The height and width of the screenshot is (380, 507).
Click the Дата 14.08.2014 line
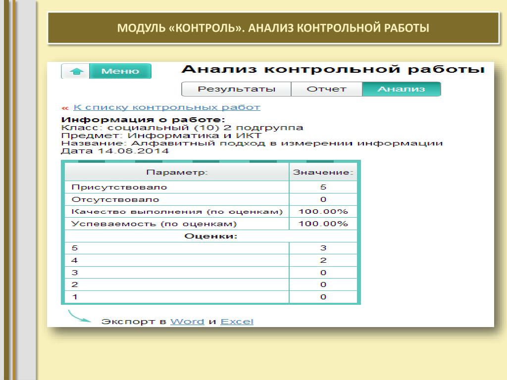(115, 151)
